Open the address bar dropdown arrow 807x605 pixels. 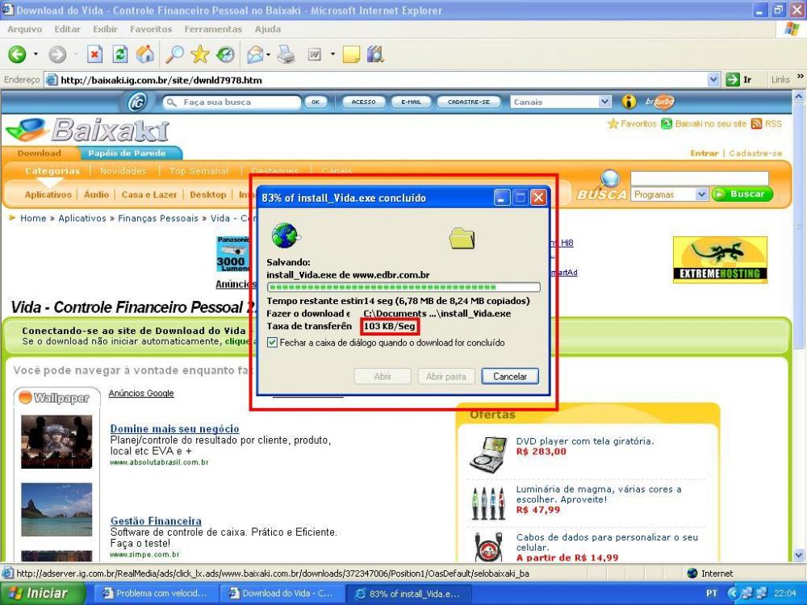tap(713, 80)
